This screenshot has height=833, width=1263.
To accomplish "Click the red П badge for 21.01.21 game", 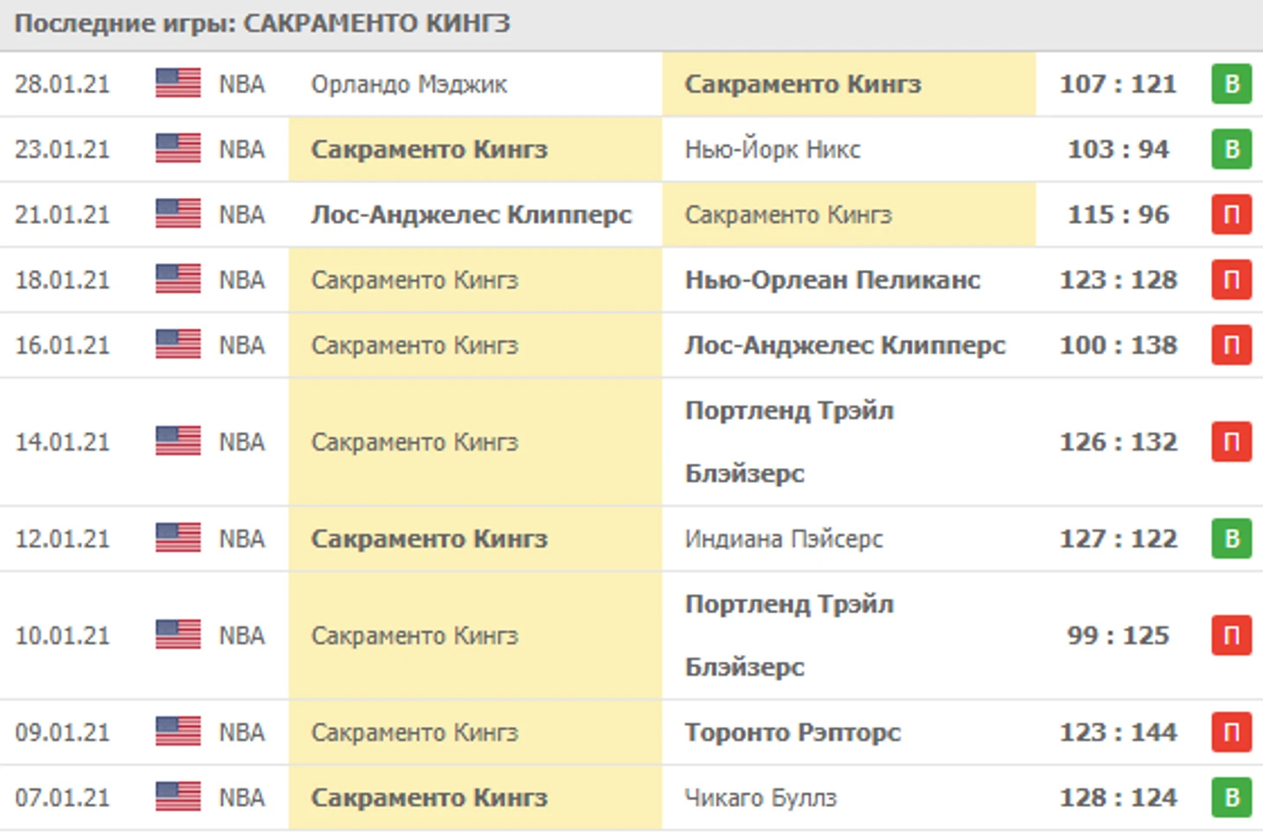I will pos(1231,215).
